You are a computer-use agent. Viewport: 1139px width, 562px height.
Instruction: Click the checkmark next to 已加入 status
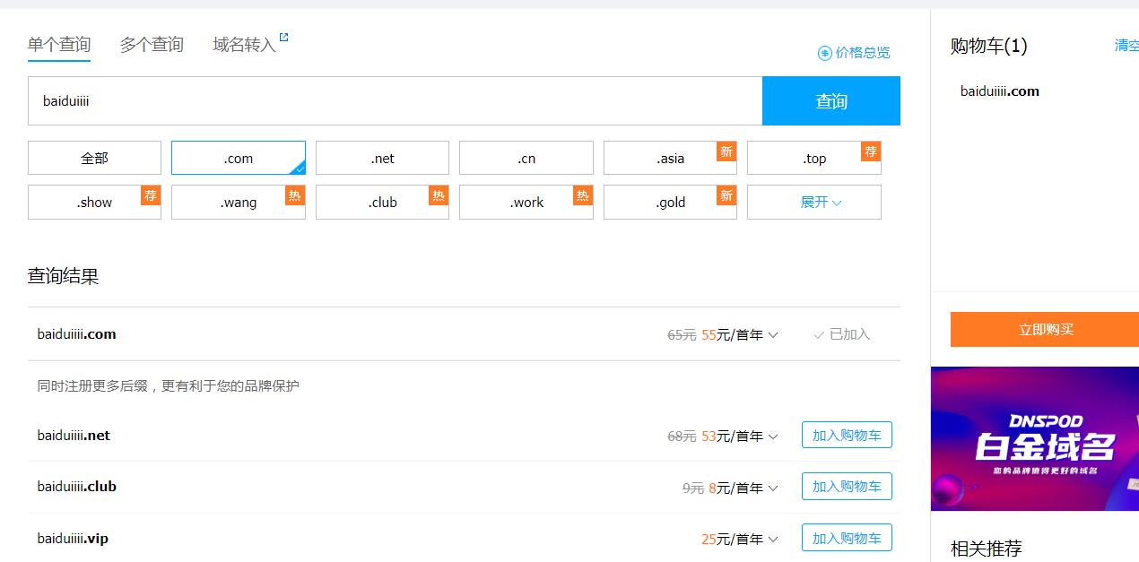click(x=818, y=334)
